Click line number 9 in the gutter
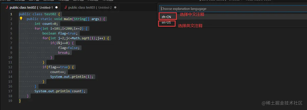Viewport: 307px width, 110px height. coord(11,52)
